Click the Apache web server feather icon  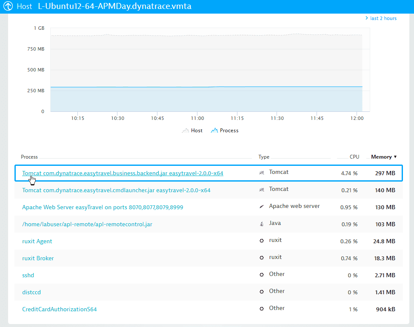(x=262, y=206)
